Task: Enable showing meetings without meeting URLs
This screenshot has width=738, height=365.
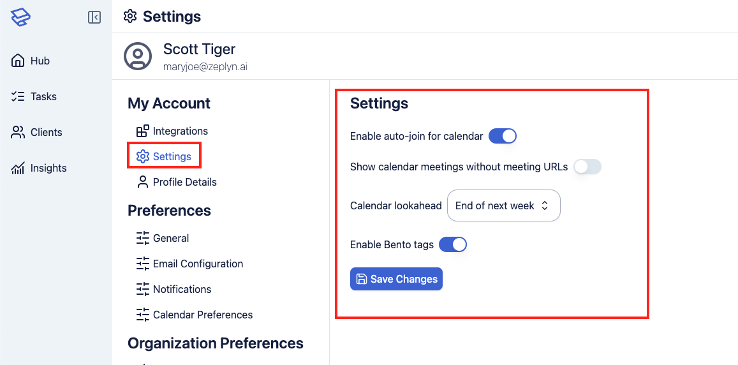Action: (587, 167)
